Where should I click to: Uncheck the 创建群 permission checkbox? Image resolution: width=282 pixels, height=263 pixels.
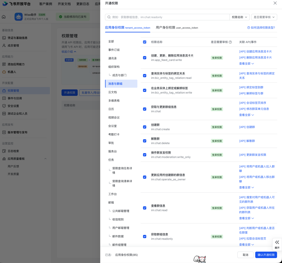coord(145,127)
